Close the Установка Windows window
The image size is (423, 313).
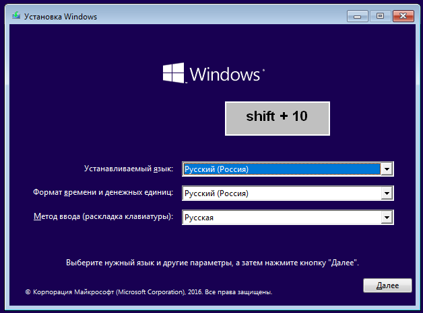pos(403,16)
